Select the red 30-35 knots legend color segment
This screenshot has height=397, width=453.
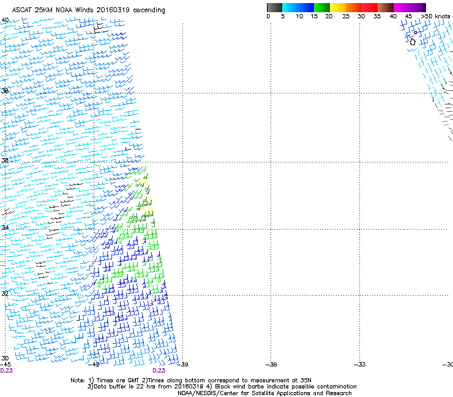[x=370, y=7]
